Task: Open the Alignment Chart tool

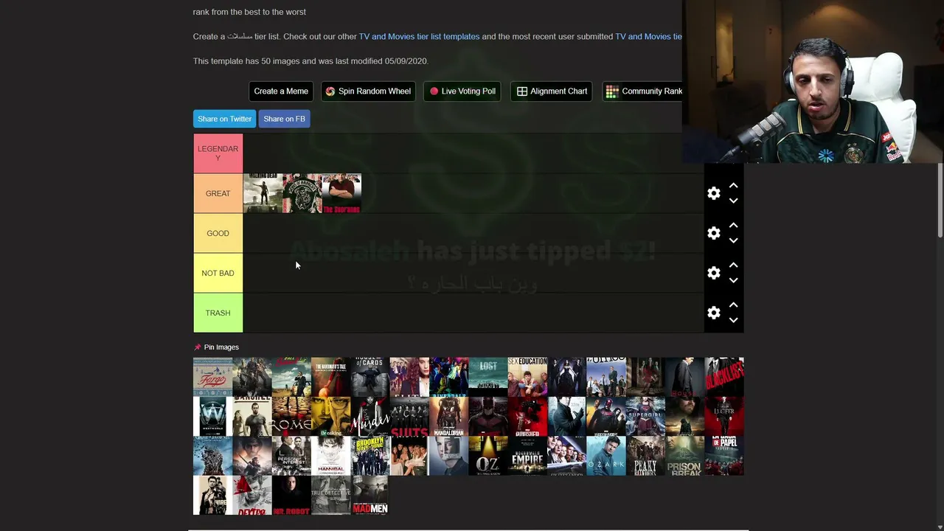Action: 552,91
